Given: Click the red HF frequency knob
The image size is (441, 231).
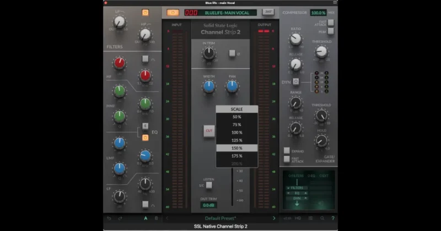Looking at the screenshot, I should pyautogui.click(x=145, y=76).
